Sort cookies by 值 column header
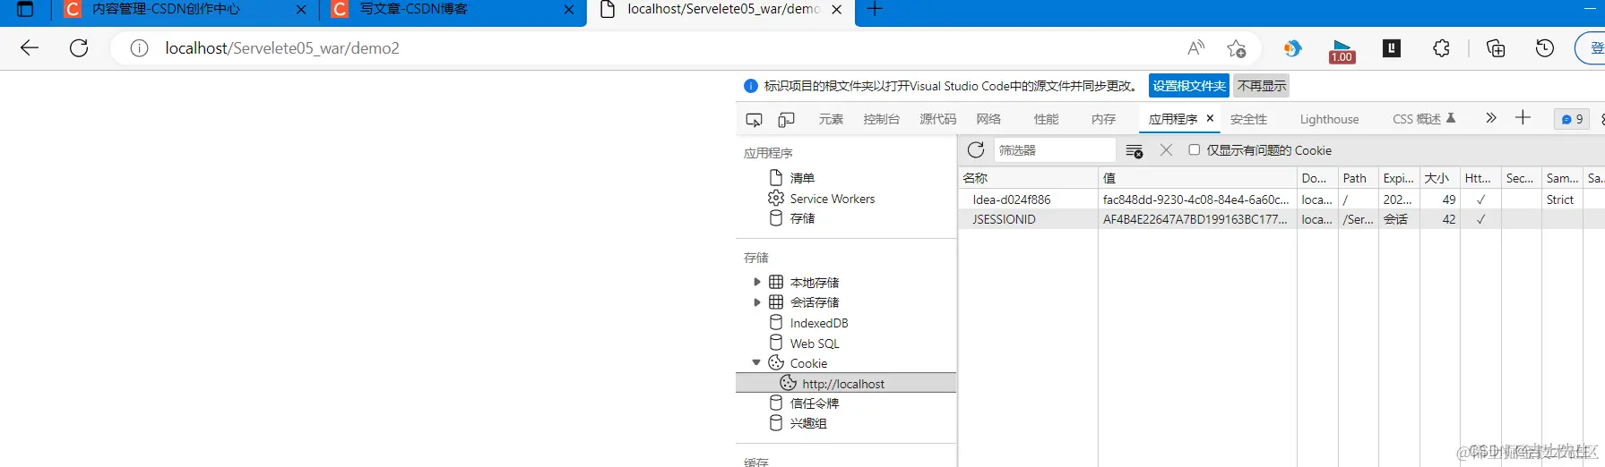 [x=1197, y=178]
